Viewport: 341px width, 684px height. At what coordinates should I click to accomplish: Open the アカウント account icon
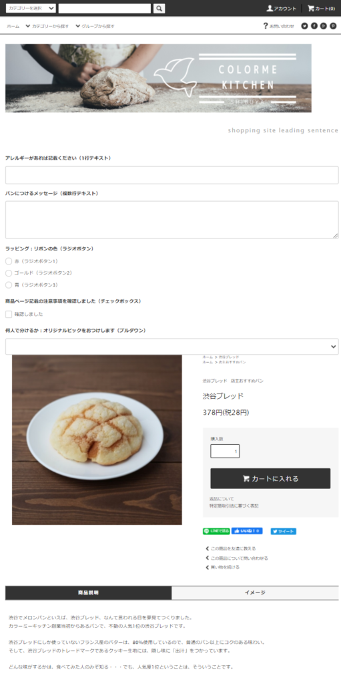(281, 8)
